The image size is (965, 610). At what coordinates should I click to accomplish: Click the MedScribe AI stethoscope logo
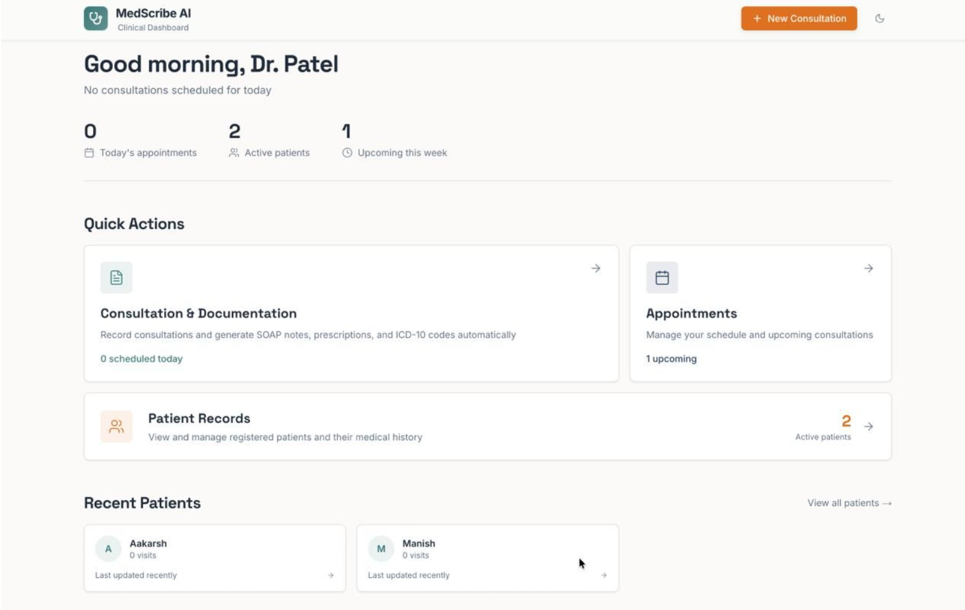click(x=95, y=19)
